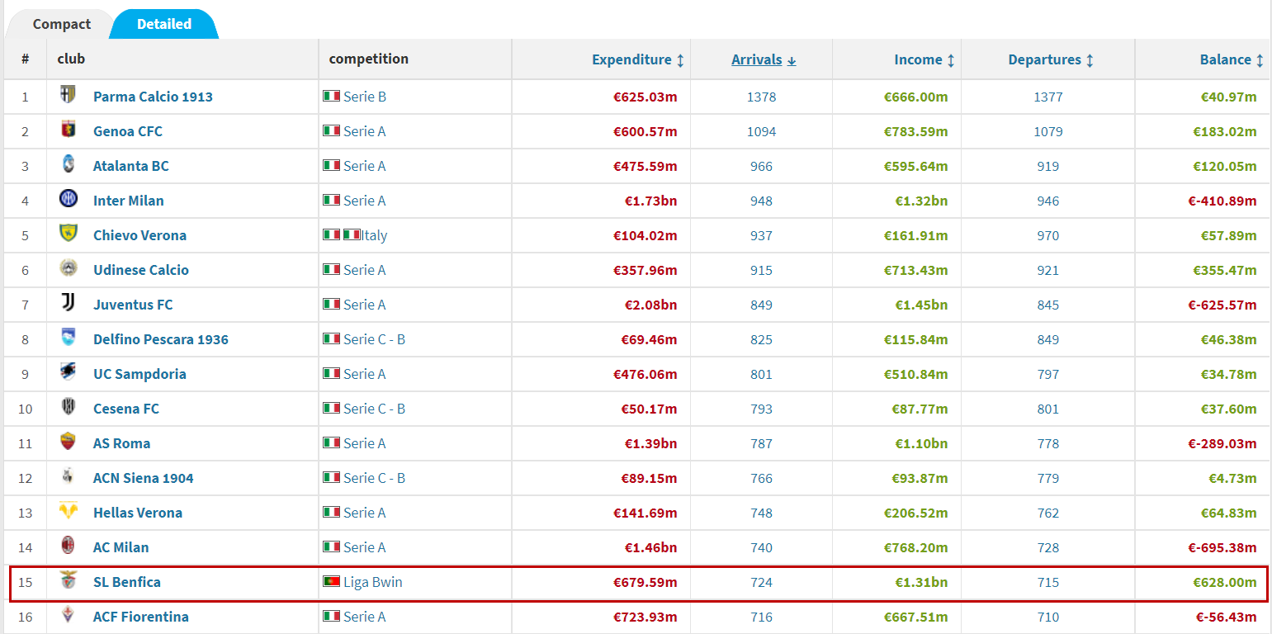1272x634 pixels.
Task: Click Benfica's arrivals count 724
Action: click(x=761, y=582)
